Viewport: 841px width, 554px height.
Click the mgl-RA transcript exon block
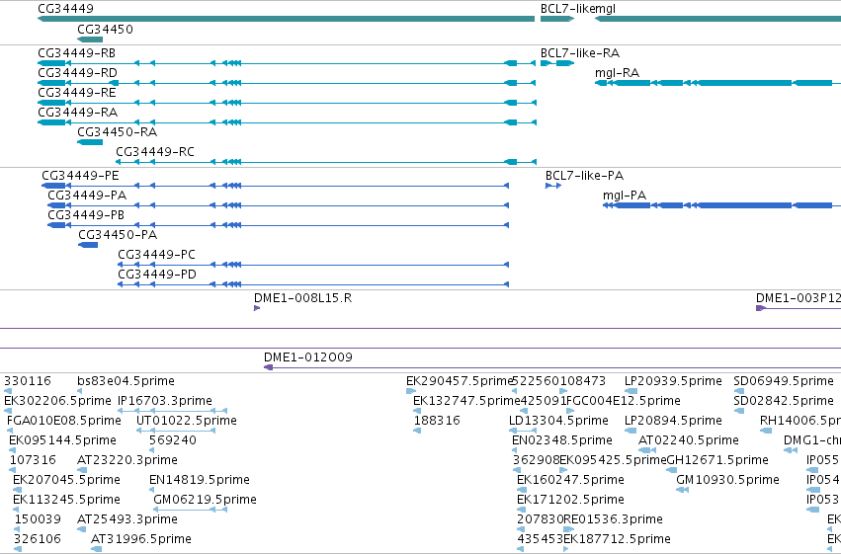click(744, 83)
